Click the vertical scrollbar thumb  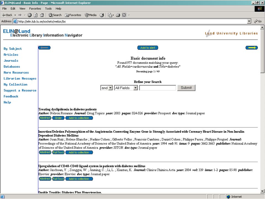coord(262,51)
